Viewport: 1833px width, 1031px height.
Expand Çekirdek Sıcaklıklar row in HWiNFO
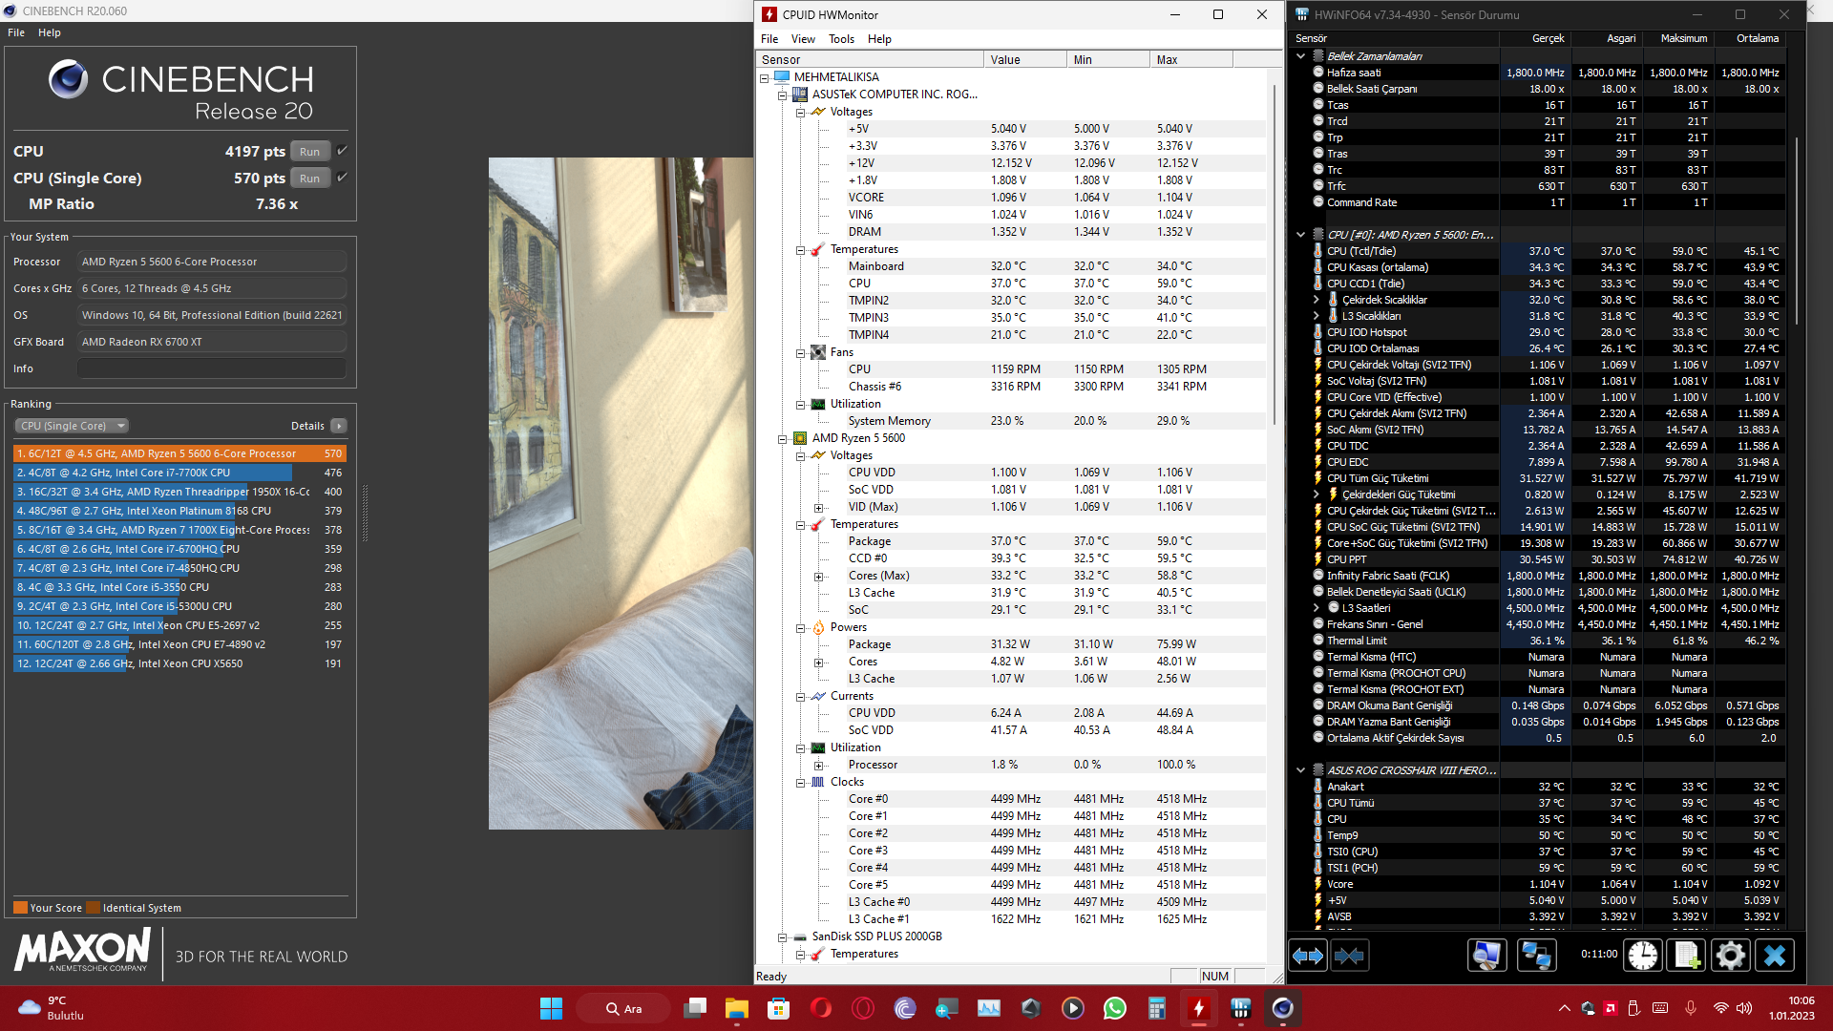click(1317, 300)
